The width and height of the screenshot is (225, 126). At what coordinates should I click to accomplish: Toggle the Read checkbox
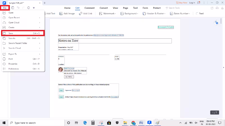197,13
